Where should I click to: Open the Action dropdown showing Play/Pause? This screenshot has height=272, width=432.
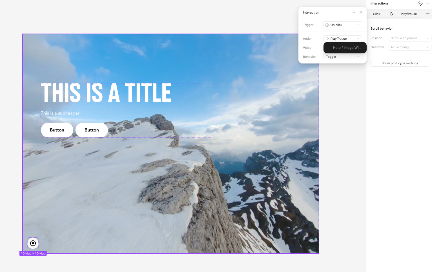tap(343, 39)
